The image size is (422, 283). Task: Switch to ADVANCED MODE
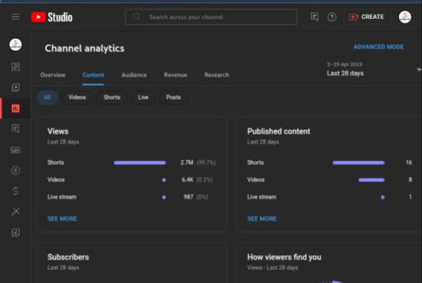point(379,47)
